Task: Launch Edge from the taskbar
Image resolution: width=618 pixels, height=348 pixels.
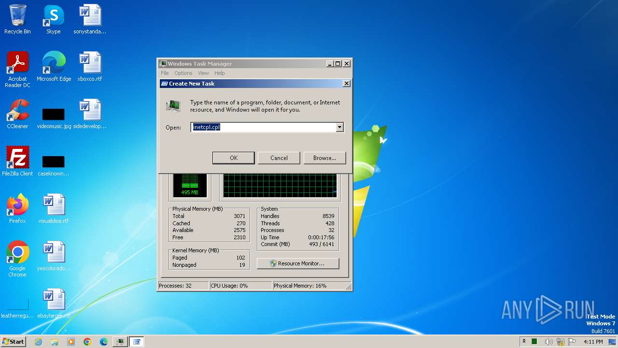Action: point(104,342)
